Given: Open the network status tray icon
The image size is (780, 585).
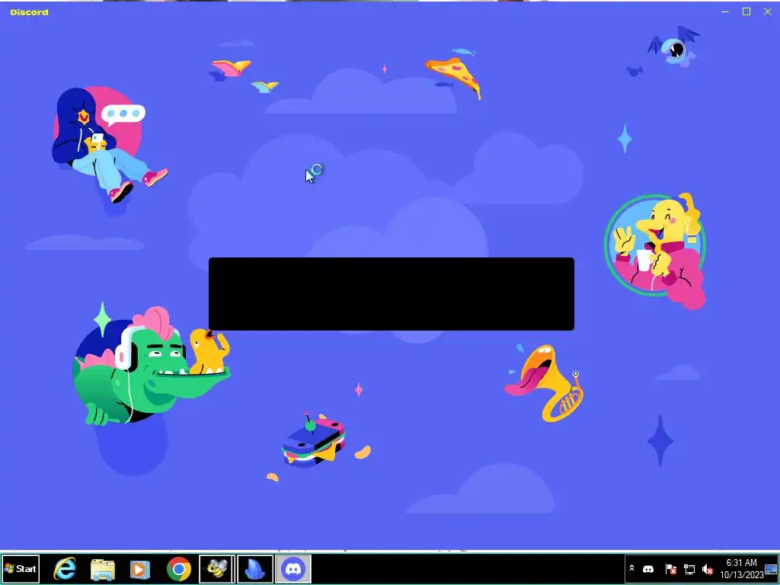Looking at the screenshot, I should tap(689, 568).
